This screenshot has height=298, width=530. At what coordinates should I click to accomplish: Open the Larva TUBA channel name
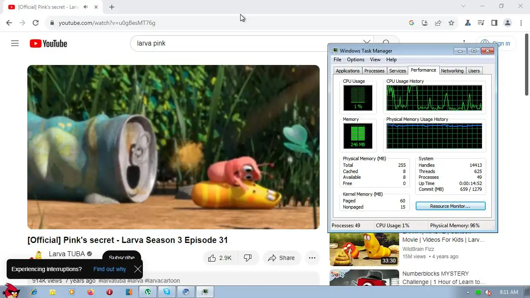click(x=67, y=254)
